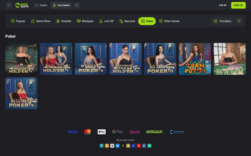Click the teal Tether crypto icon

click(x=101, y=146)
